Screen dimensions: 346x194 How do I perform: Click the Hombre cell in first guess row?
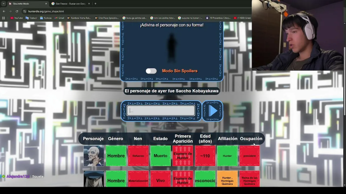(116, 156)
